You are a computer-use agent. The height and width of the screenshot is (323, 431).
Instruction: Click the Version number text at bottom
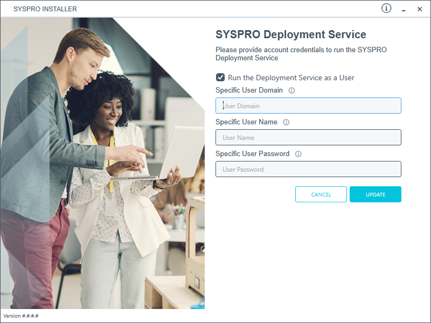21,315
